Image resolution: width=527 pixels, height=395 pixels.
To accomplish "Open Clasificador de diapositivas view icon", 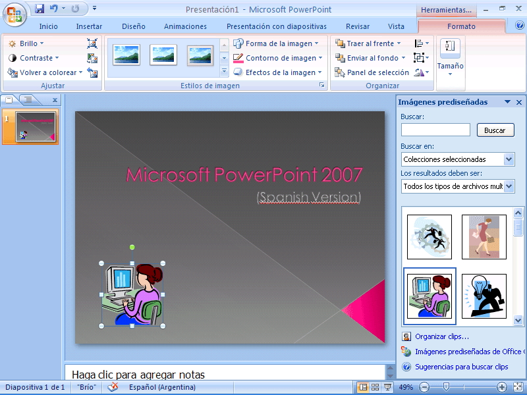I will [x=375, y=387].
